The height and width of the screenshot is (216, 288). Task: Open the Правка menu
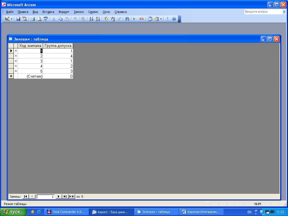[23, 12]
